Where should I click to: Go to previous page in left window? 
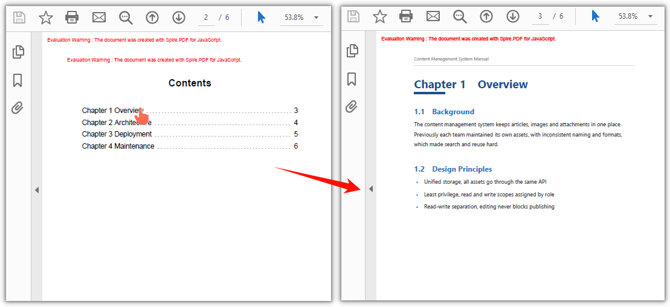[x=152, y=18]
